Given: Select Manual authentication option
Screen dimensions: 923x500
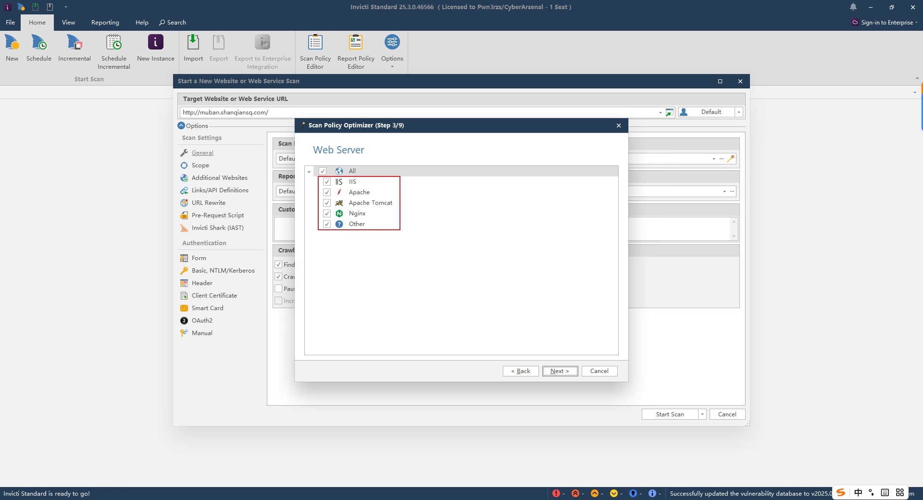Looking at the screenshot, I should [202, 333].
